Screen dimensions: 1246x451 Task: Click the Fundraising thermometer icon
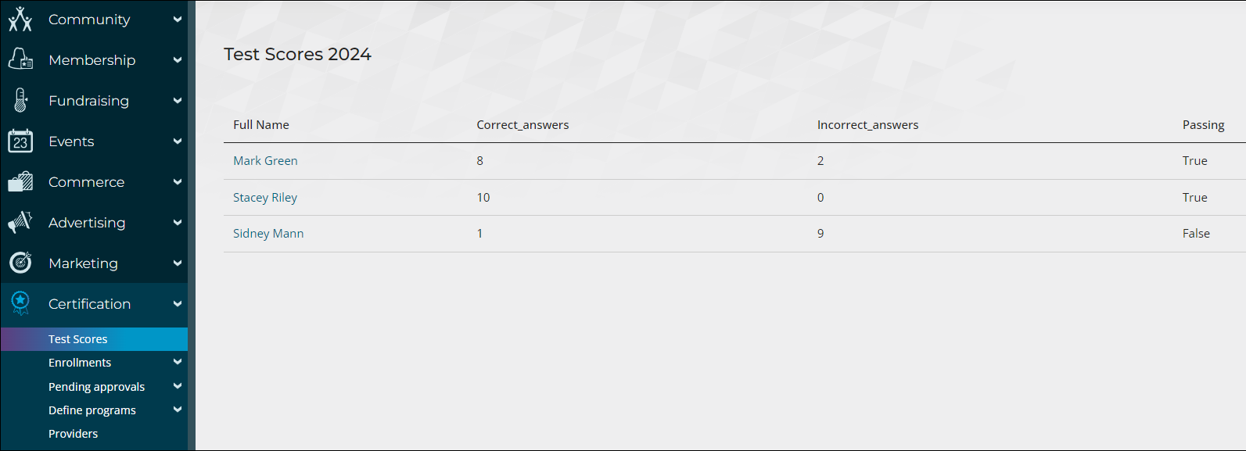[x=20, y=100]
